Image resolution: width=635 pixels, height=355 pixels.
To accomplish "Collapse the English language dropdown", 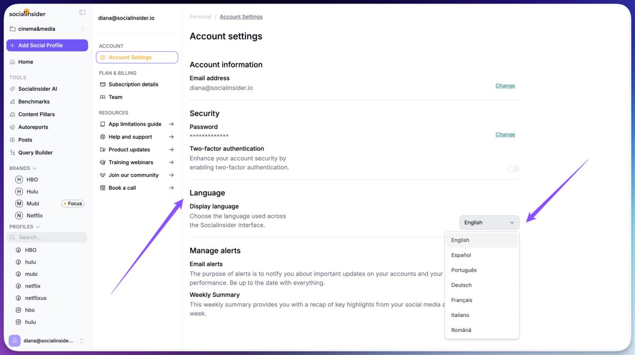I will click(489, 223).
